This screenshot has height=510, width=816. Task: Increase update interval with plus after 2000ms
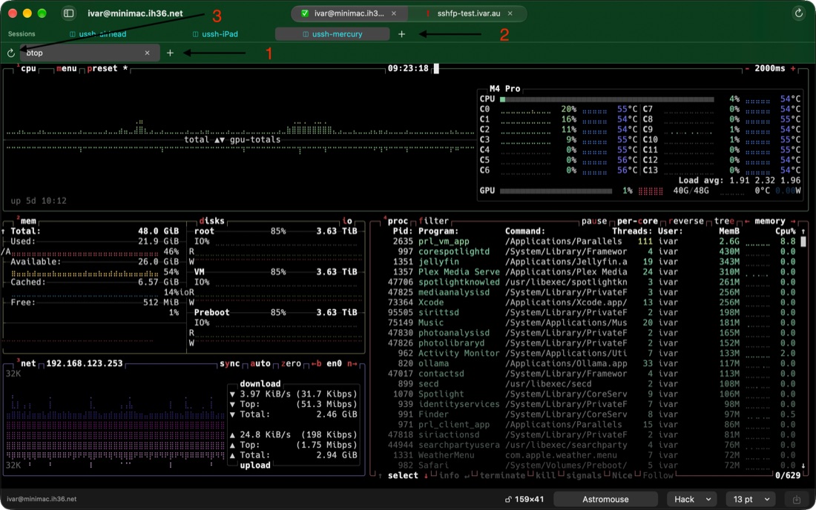click(x=793, y=69)
